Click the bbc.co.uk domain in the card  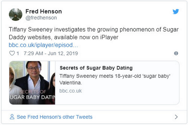[x=70, y=91]
